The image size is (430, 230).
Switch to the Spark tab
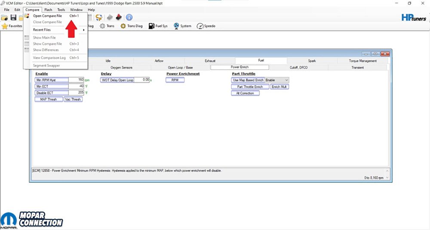point(312,61)
